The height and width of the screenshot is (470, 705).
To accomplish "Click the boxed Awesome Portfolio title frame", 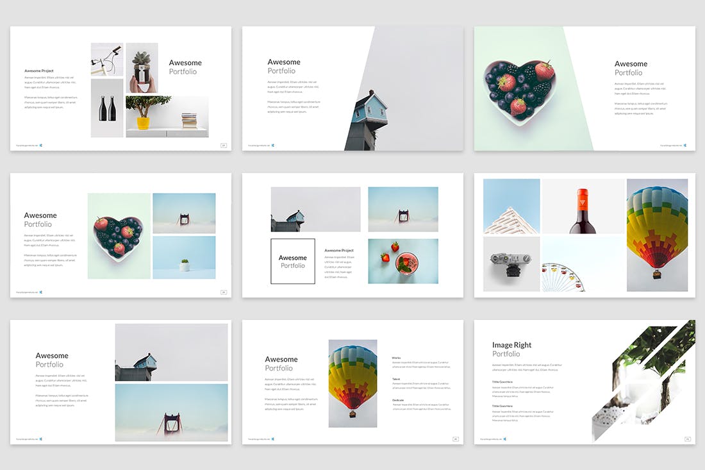I will (x=293, y=261).
